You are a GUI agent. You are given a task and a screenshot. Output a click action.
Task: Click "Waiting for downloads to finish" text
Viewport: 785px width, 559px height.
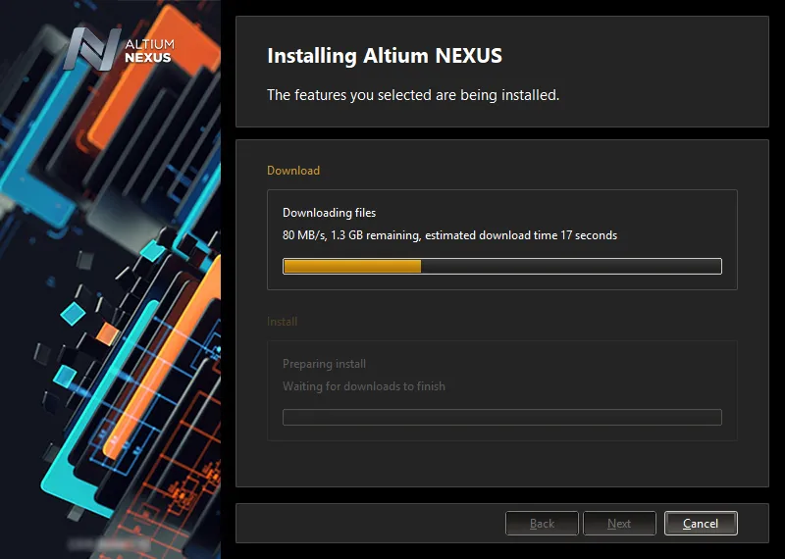point(363,386)
